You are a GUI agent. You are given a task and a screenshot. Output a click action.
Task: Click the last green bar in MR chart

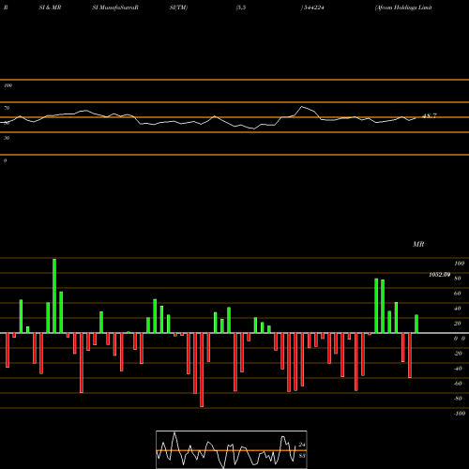click(416, 324)
